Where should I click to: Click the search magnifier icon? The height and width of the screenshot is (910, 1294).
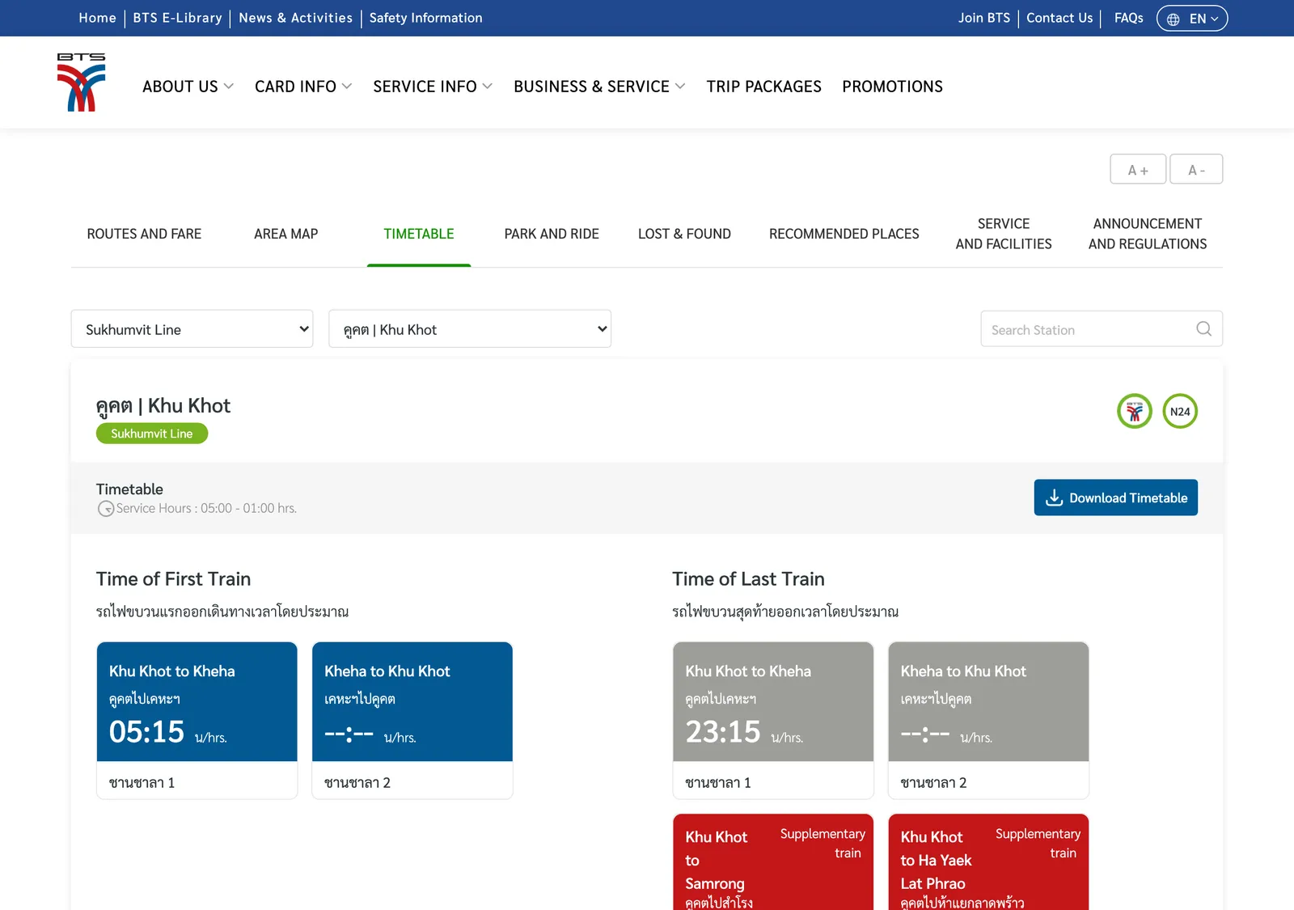[x=1203, y=328]
